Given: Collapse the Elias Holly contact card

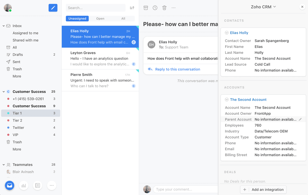Looking at the screenshot, I should click(227, 33).
